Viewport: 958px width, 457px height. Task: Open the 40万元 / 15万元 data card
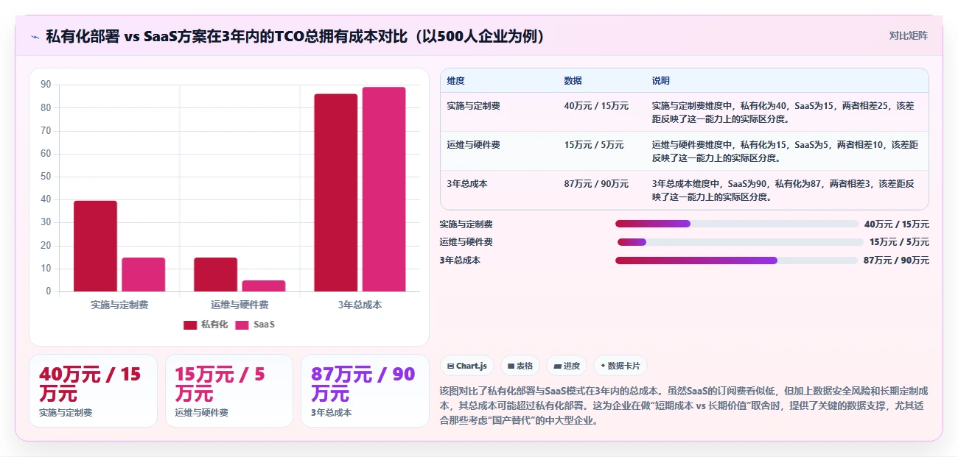[93, 391]
